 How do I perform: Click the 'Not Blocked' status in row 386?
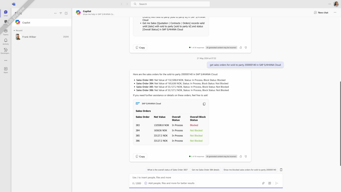[x=196, y=141]
